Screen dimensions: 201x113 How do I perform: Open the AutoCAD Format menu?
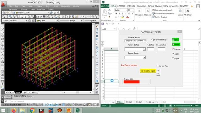39,6
